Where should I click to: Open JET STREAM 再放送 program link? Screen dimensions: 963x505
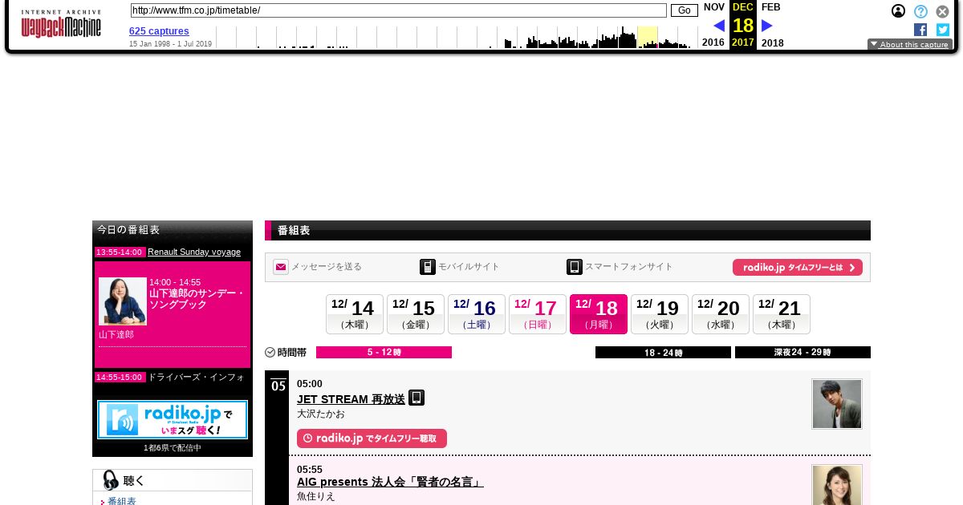click(351, 399)
